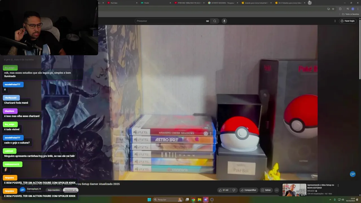Switch to the ESTANTE MADEIRA search tab
The image size is (361, 203).
223,3
